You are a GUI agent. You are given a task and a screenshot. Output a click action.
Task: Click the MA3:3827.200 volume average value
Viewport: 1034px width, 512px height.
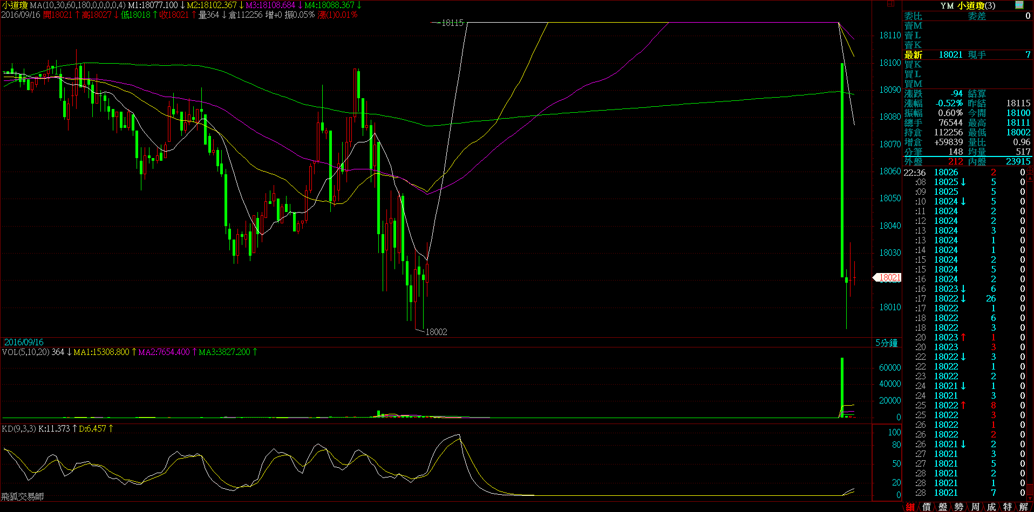225,352
